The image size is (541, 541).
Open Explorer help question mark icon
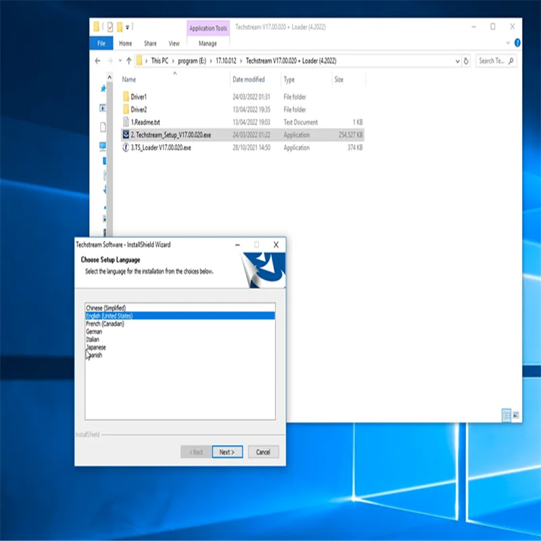(517, 43)
